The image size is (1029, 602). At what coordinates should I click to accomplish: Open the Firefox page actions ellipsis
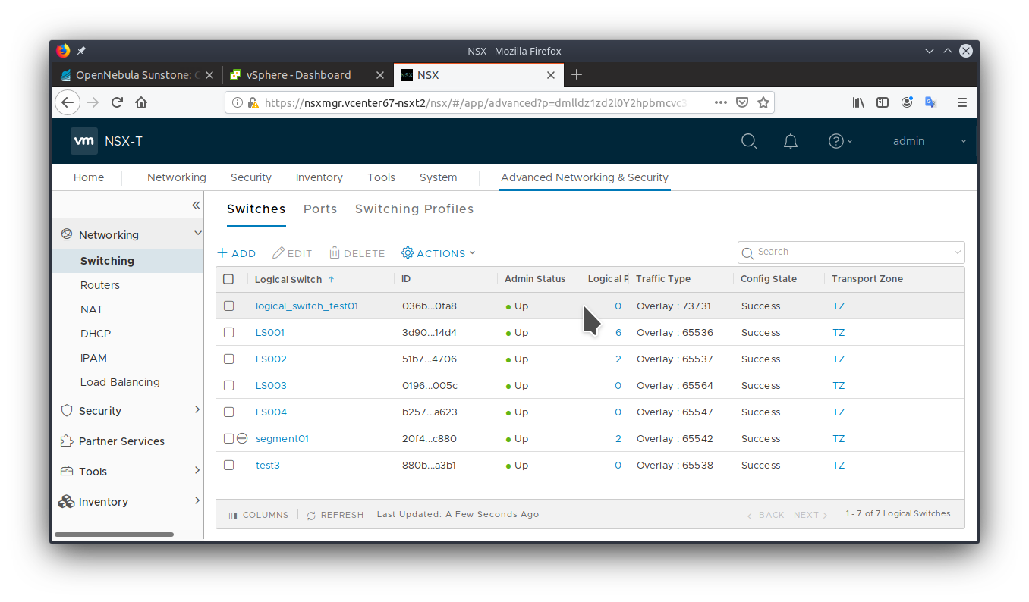click(x=721, y=102)
